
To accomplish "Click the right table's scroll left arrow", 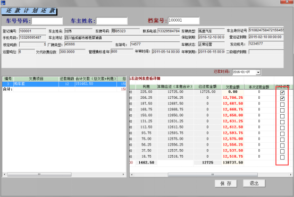I will [132, 175].
